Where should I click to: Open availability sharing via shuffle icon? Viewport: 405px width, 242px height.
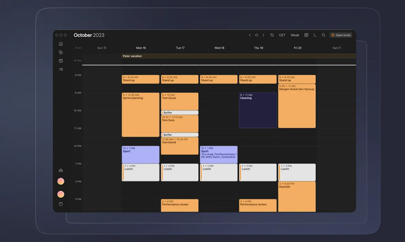coord(61,69)
